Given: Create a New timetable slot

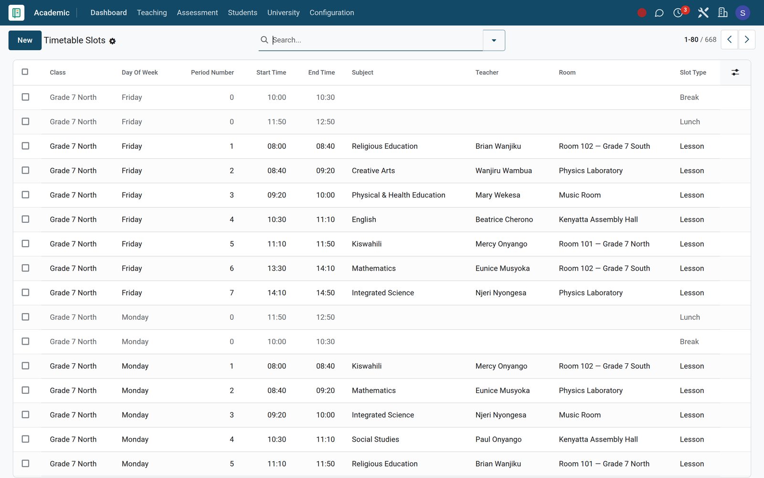Looking at the screenshot, I should (x=25, y=40).
